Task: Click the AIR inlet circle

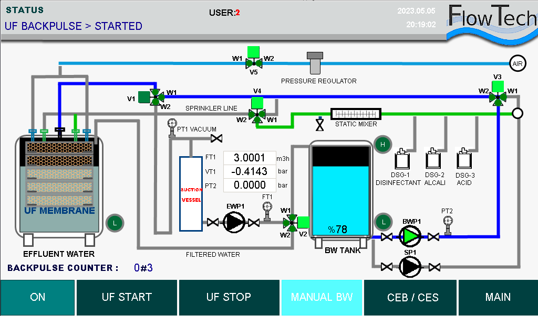Action: click(518, 64)
